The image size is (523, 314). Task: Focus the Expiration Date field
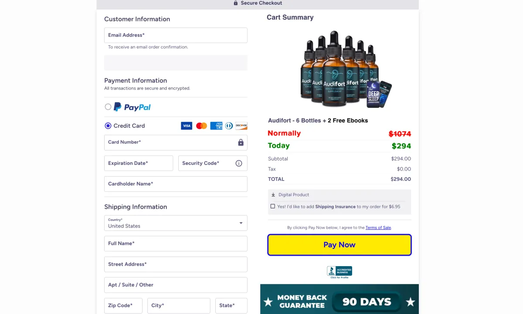(139, 164)
